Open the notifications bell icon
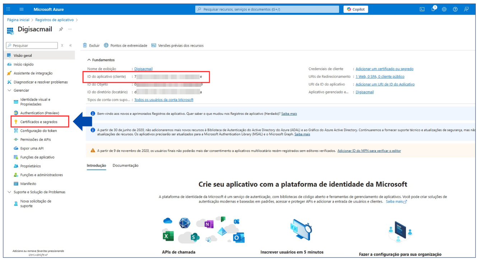This screenshot has height=261, width=479. click(x=433, y=9)
